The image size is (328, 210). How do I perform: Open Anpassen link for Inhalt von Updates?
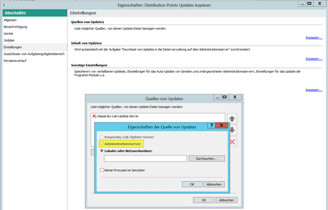click(314, 59)
